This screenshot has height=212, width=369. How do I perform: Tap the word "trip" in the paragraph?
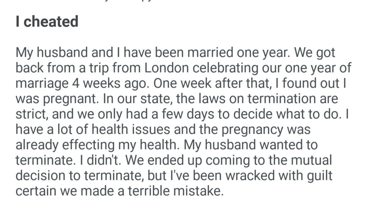94,69
